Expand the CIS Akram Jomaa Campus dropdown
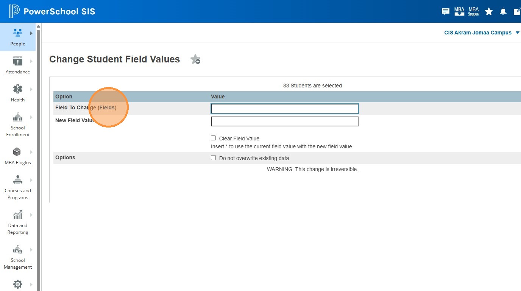The height and width of the screenshot is (291, 521). 517,33
